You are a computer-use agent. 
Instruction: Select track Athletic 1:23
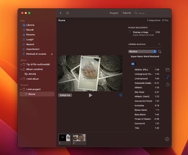(147, 88)
